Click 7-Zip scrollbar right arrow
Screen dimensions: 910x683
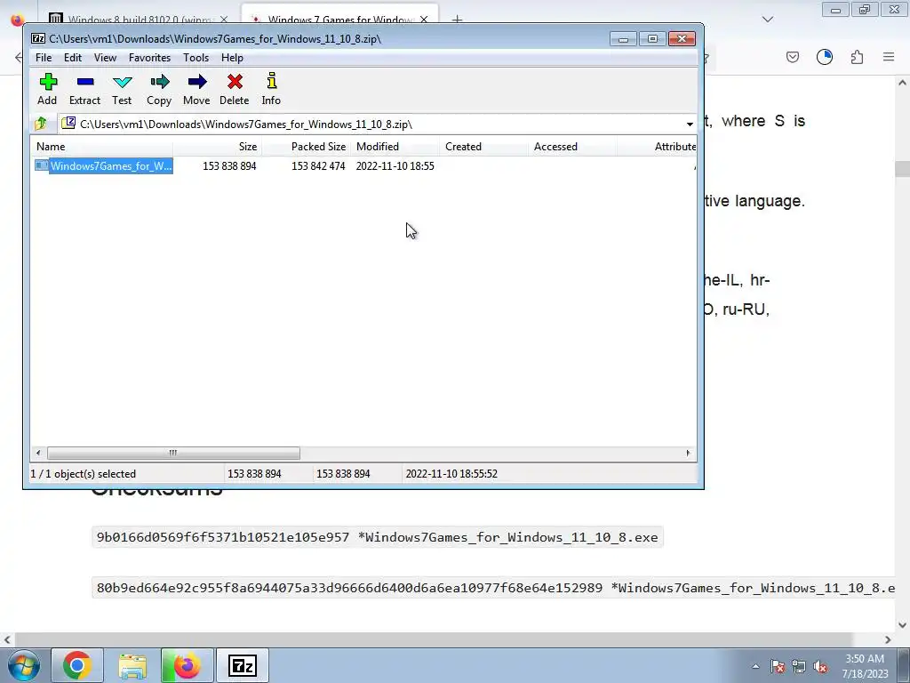(x=689, y=453)
